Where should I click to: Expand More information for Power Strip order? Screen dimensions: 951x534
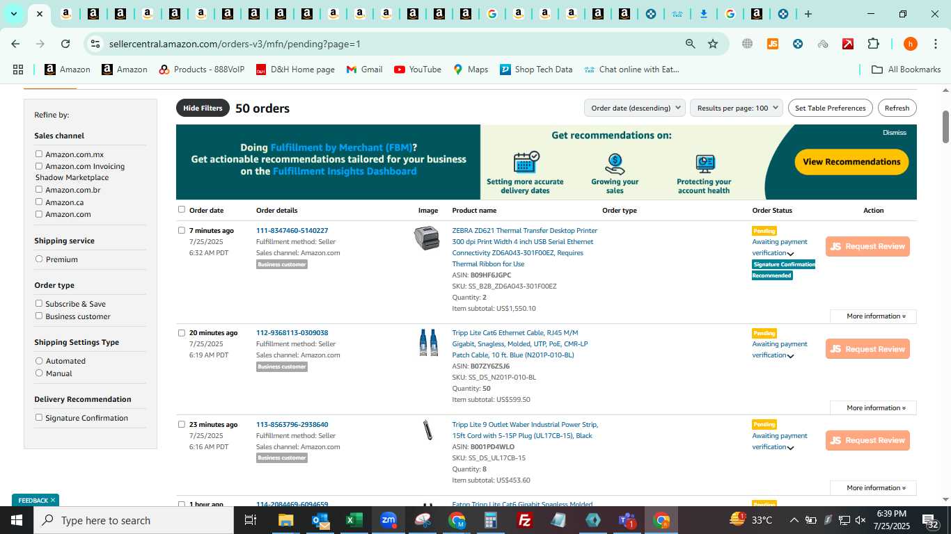tap(873, 488)
